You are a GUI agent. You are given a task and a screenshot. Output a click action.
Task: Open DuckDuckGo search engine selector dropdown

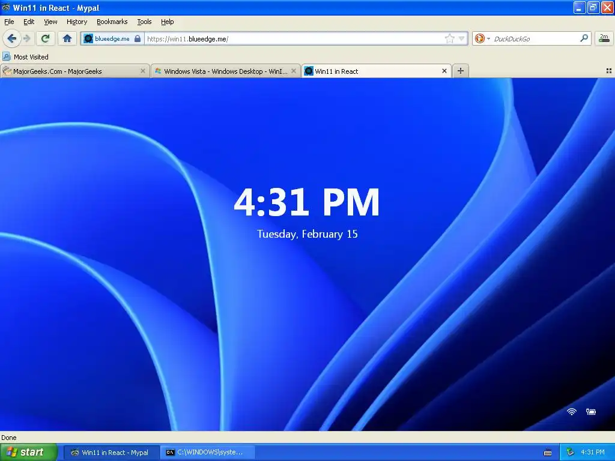pos(482,38)
